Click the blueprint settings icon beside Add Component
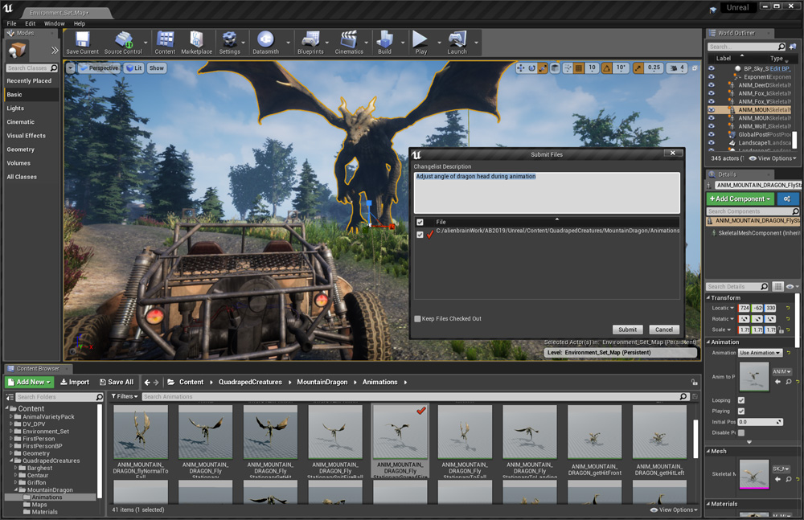The height and width of the screenshot is (520, 804). coord(788,199)
